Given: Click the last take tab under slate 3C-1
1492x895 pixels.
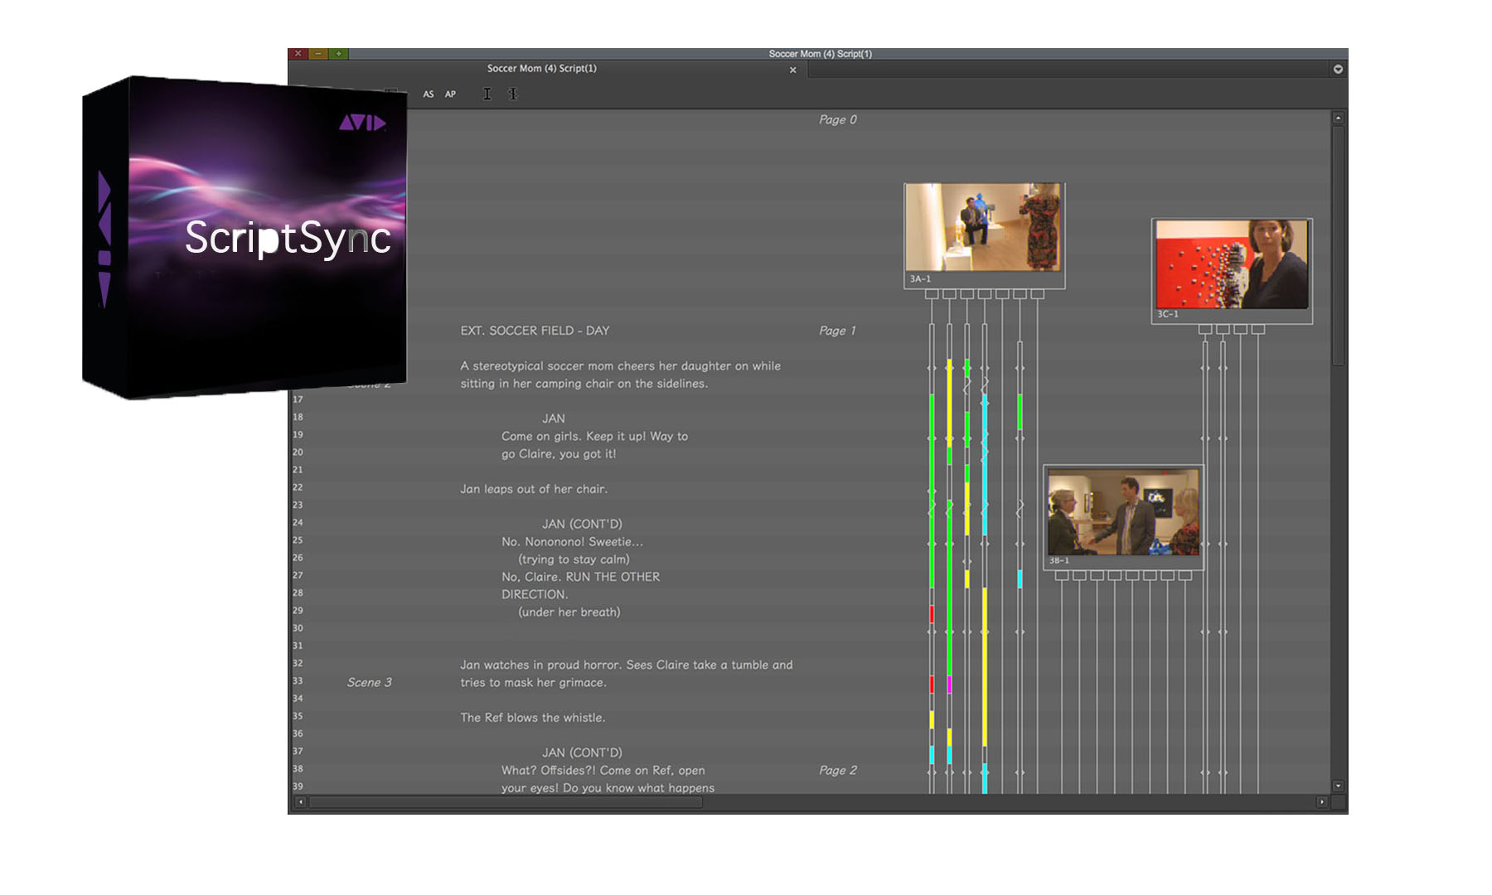Looking at the screenshot, I should [1258, 330].
